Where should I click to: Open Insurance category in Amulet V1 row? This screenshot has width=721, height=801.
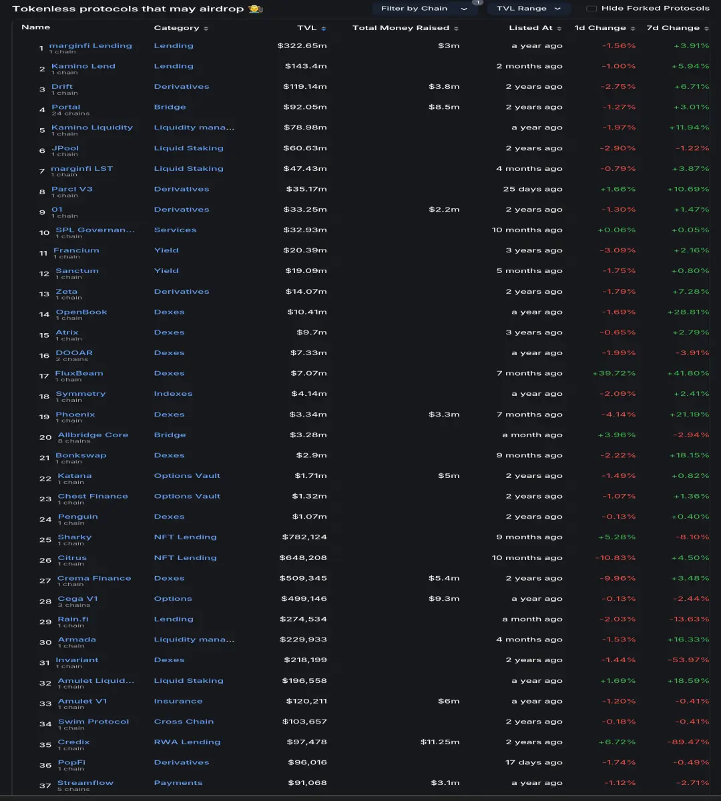coord(178,701)
